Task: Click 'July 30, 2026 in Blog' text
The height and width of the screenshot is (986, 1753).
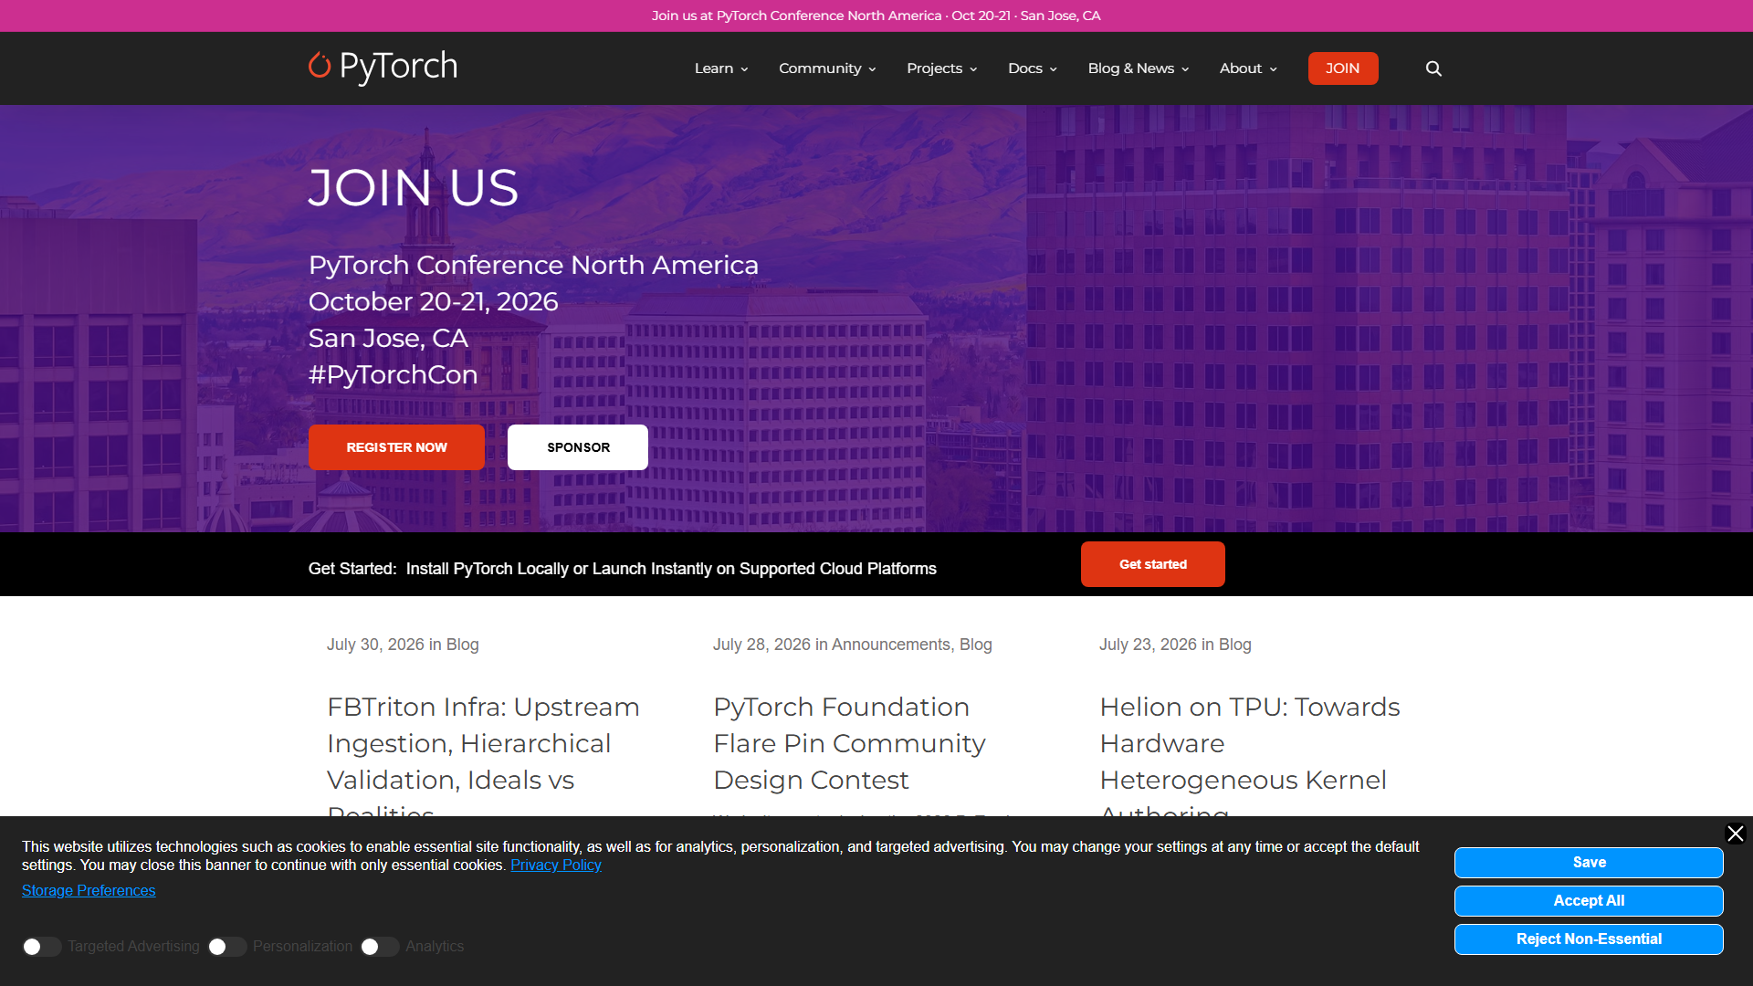Action: (x=403, y=645)
